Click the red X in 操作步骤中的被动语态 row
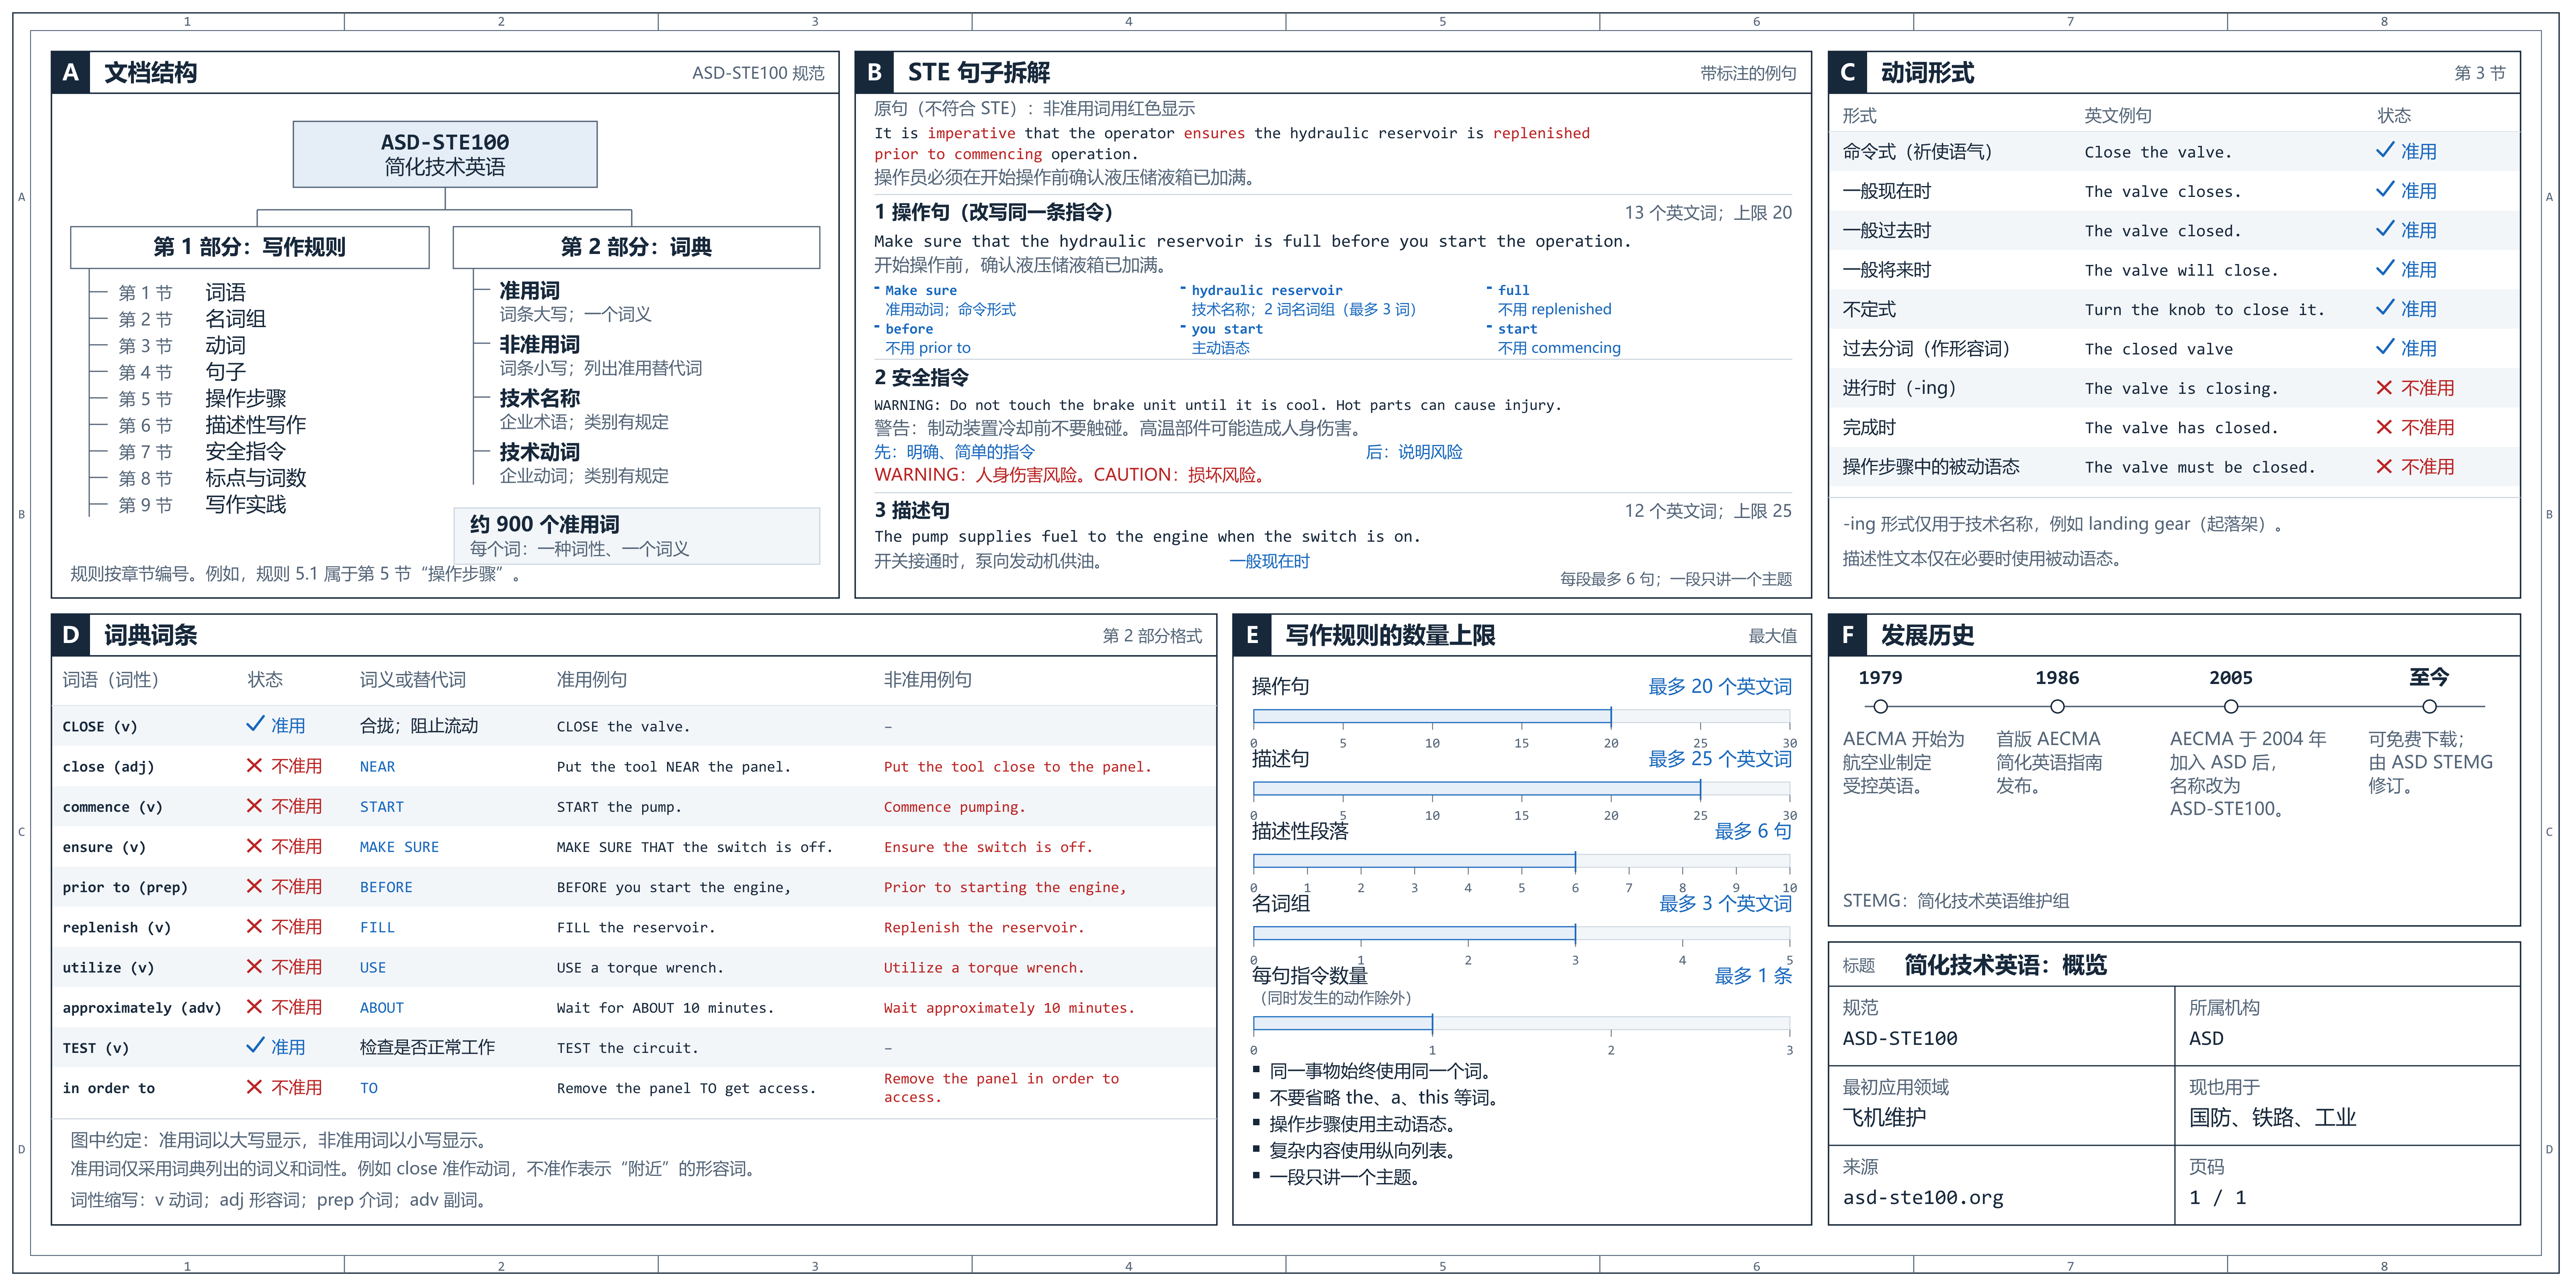The image size is (2572, 1286). click(2384, 466)
